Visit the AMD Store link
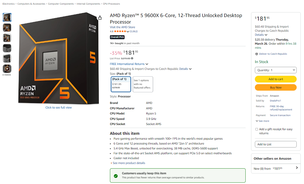The width and height of the screenshot is (304, 184). pyautogui.click(x=122, y=27)
